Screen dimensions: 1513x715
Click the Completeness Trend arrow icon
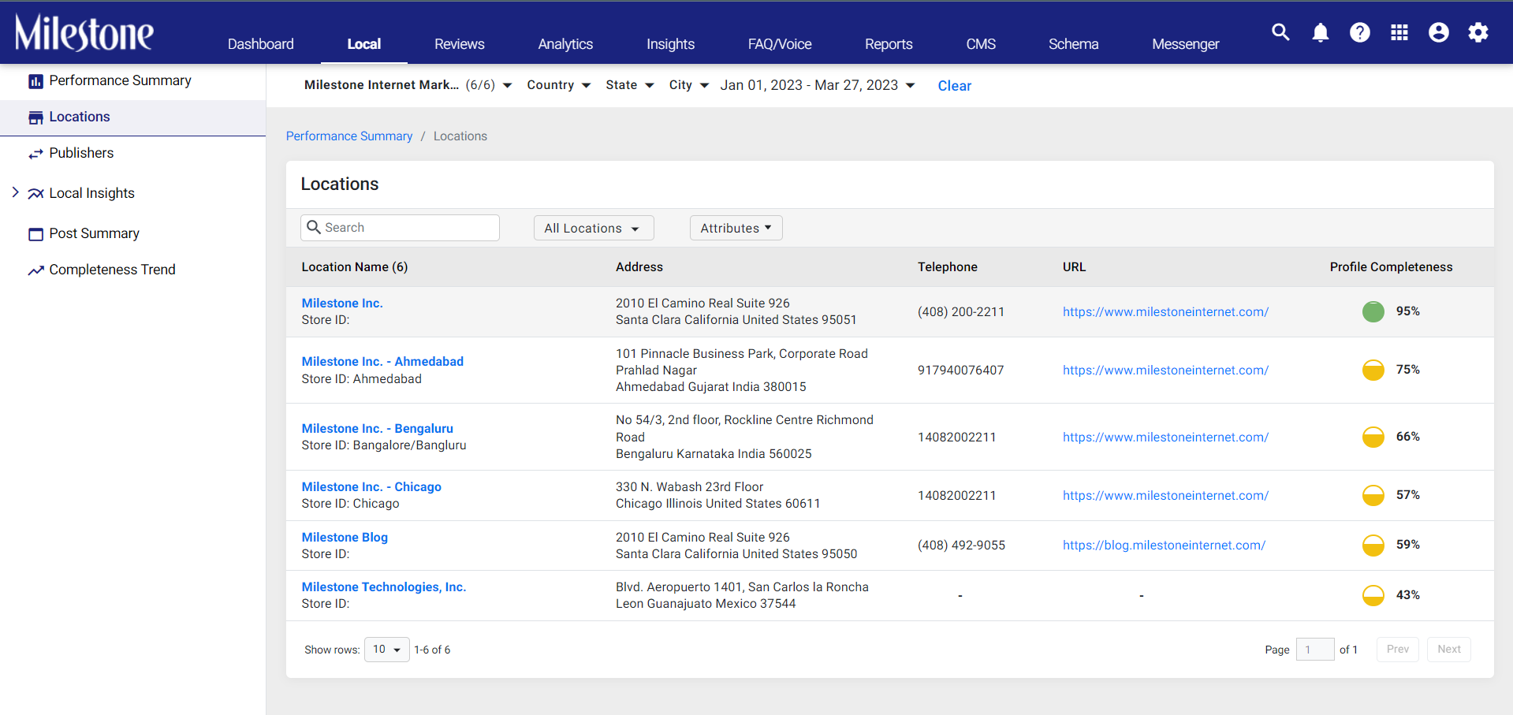[35, 270]
